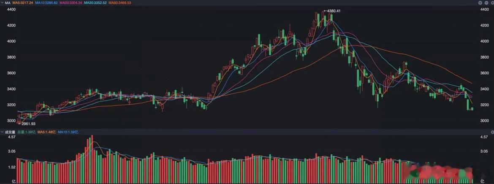Screen dimensions: 494x184
Task: Collapse the MA indicator chevron
Action: tap(2, 3)
